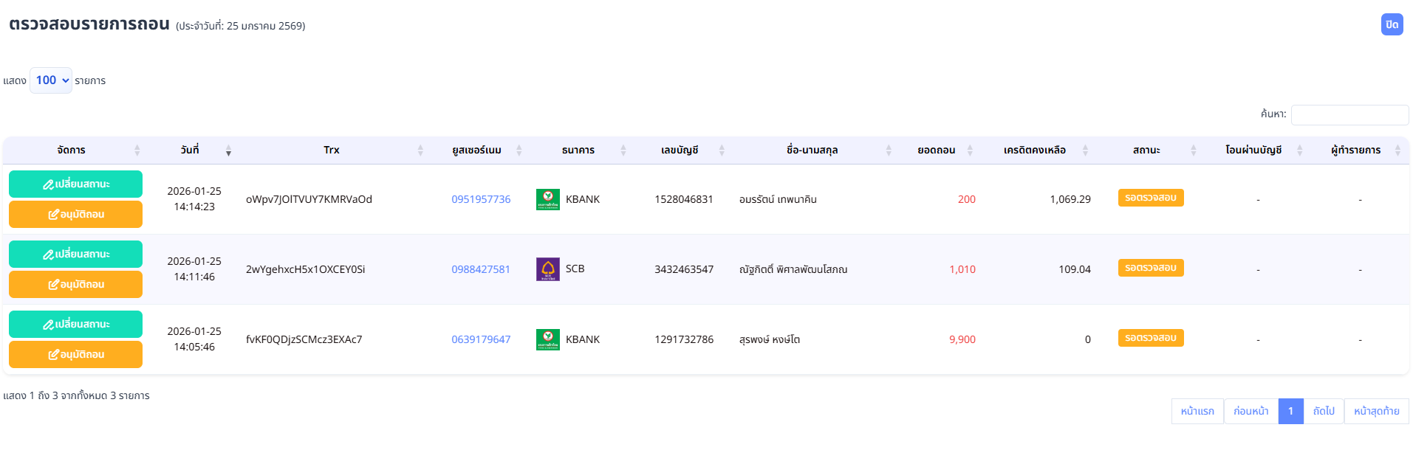
Task: Click sort arrows on the ธนาคาร column
Action: (x=623, y=150)
